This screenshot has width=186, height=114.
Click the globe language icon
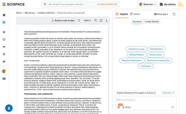(155, 14)
